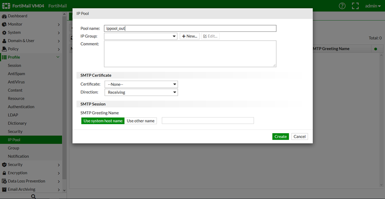
Task: Open the Direction dropdown
Action: (141, 93)
